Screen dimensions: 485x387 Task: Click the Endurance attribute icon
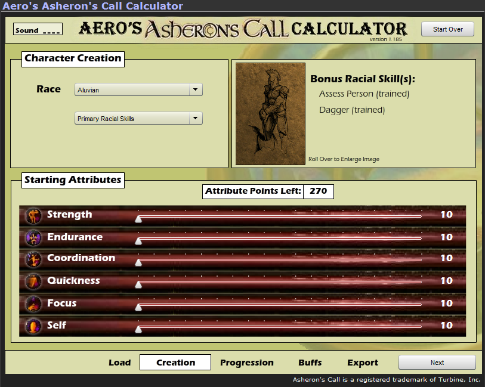pyautogui.click(x=33, y=237)
